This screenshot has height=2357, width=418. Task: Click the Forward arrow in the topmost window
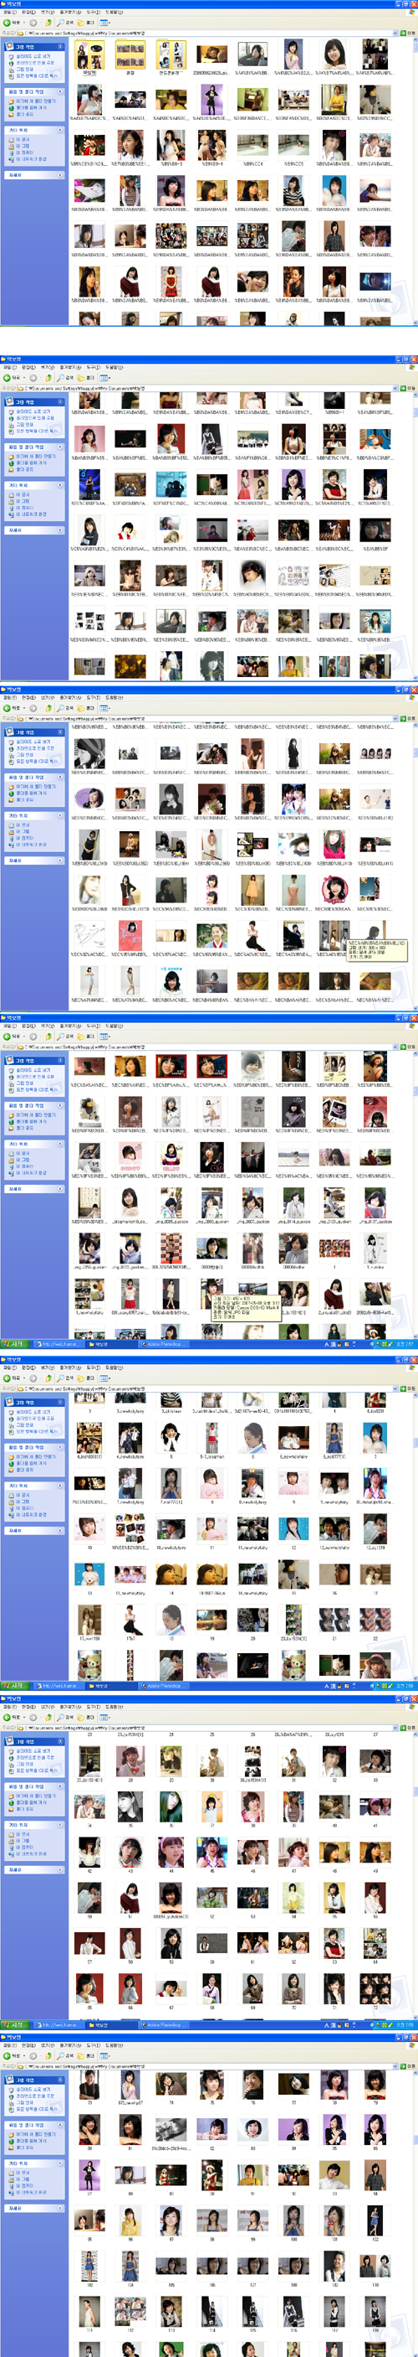[33, 22]
